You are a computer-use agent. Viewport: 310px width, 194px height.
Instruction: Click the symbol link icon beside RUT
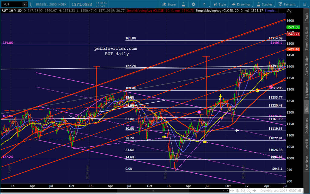(31, 4)
